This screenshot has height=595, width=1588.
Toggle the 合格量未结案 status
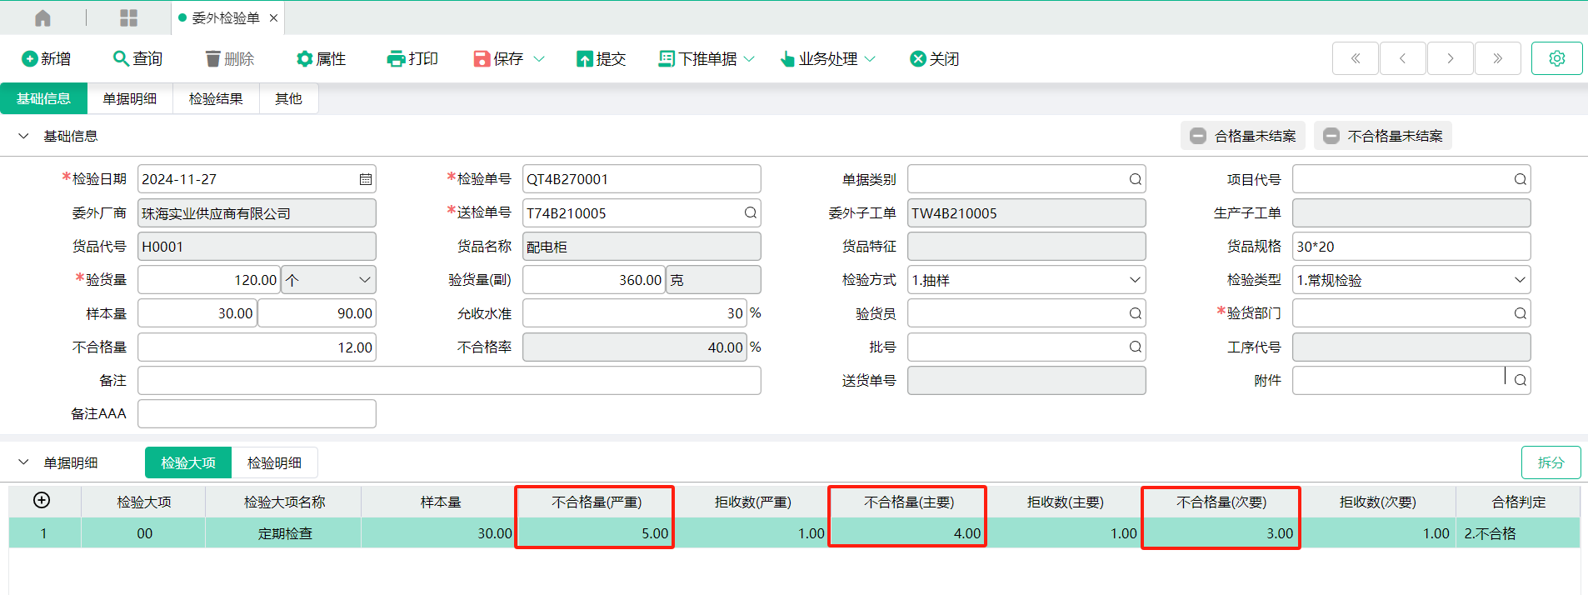click(1244, 136)
